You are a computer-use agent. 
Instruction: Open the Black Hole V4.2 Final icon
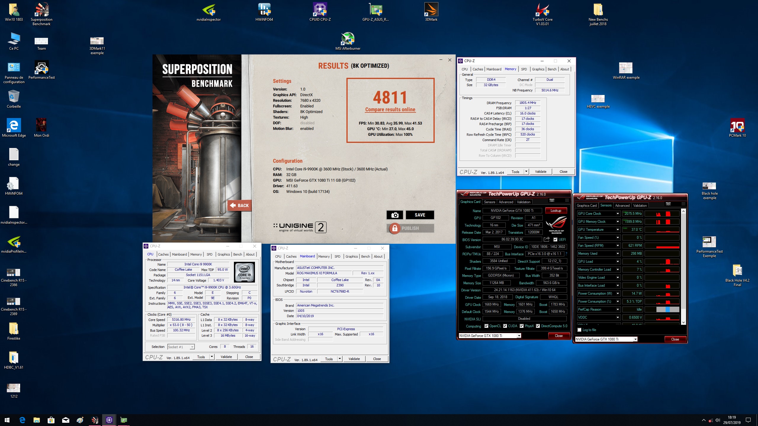tap(737, 275)
